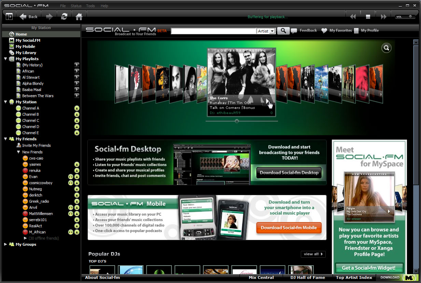Collapse the My Friends tree node
Viewport: 421px width, 283px height.
[x=5, y=139]
